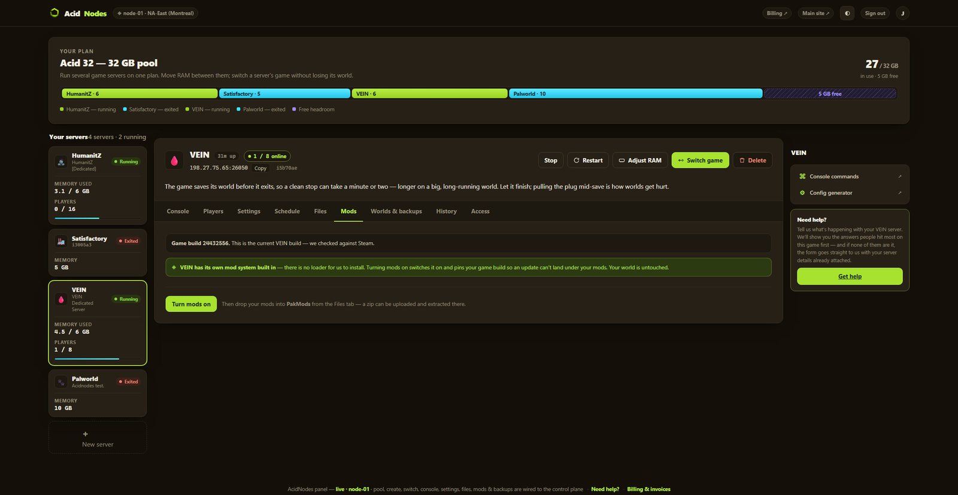Click the VEIN card Running status badge

[x=126, y=299]
